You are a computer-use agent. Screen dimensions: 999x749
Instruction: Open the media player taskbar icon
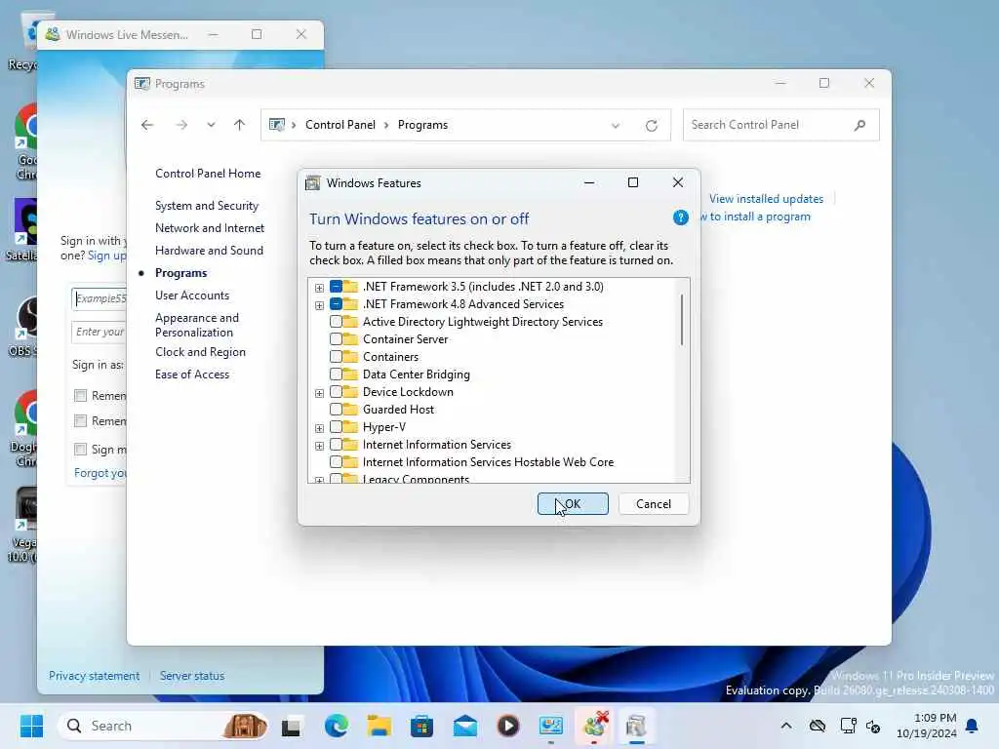507,726
